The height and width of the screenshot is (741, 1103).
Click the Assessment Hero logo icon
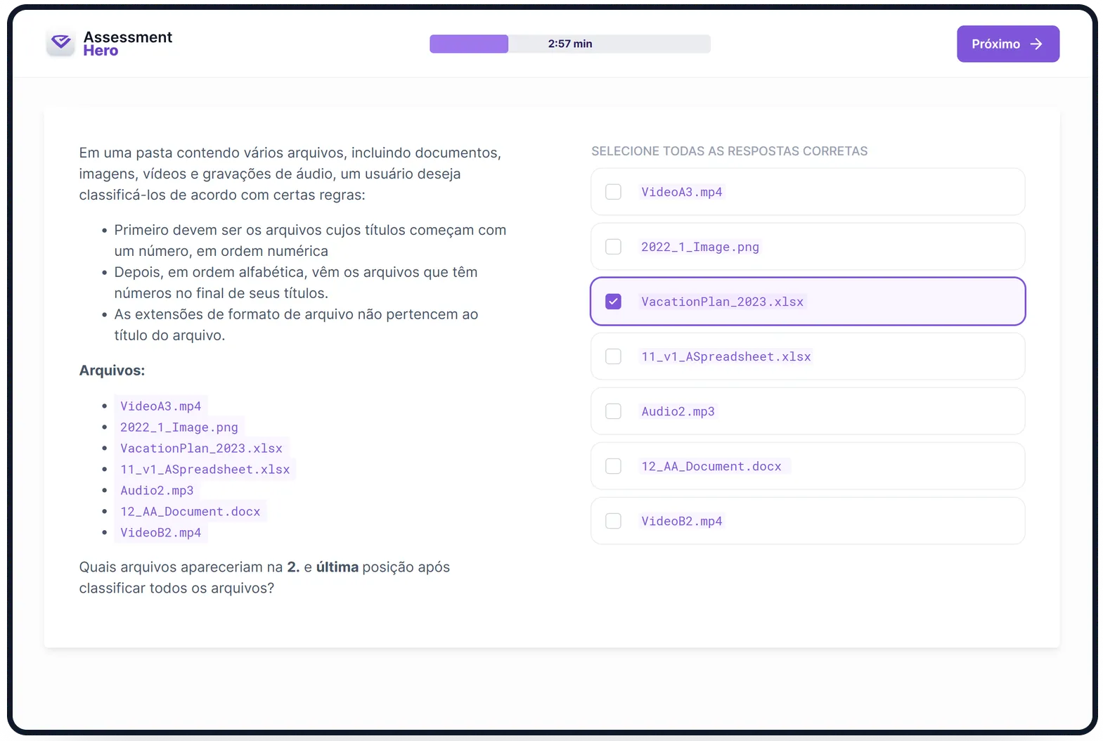tap(61, 44)
